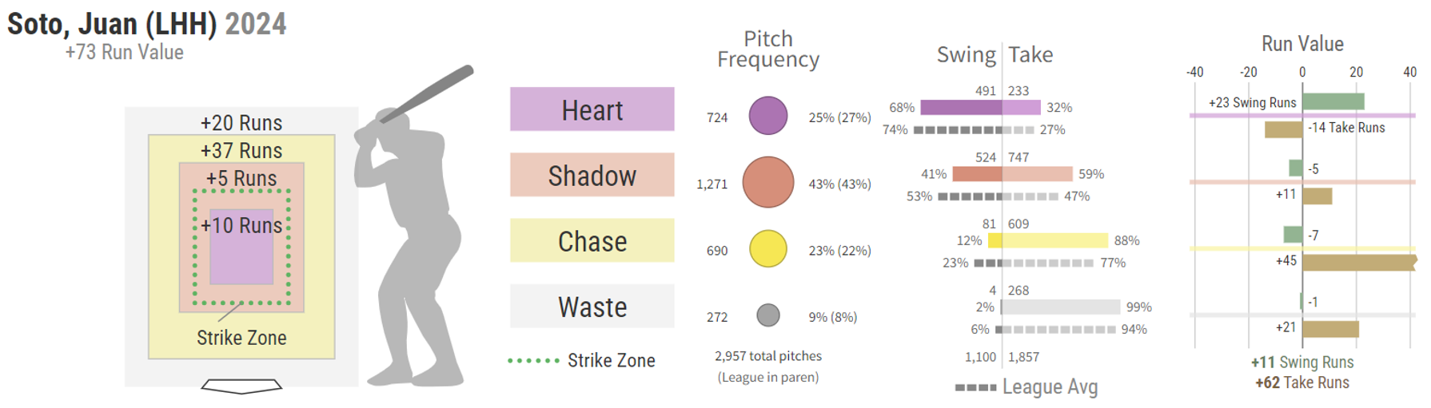Click the salmon Shadow frequency circle
1431x408 pixels.
point(767,182)
